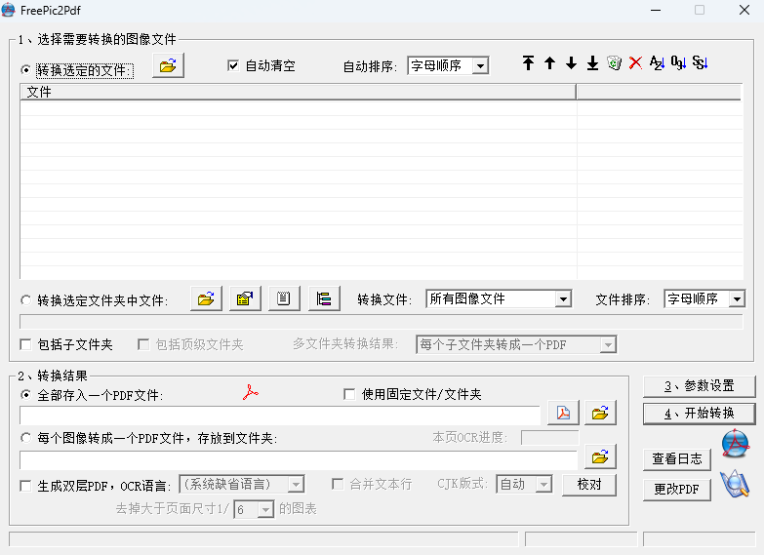Click the recycle bin clear-list icon
The width and height of the screenshot is (764, 555).
click(x=614, y=63)
